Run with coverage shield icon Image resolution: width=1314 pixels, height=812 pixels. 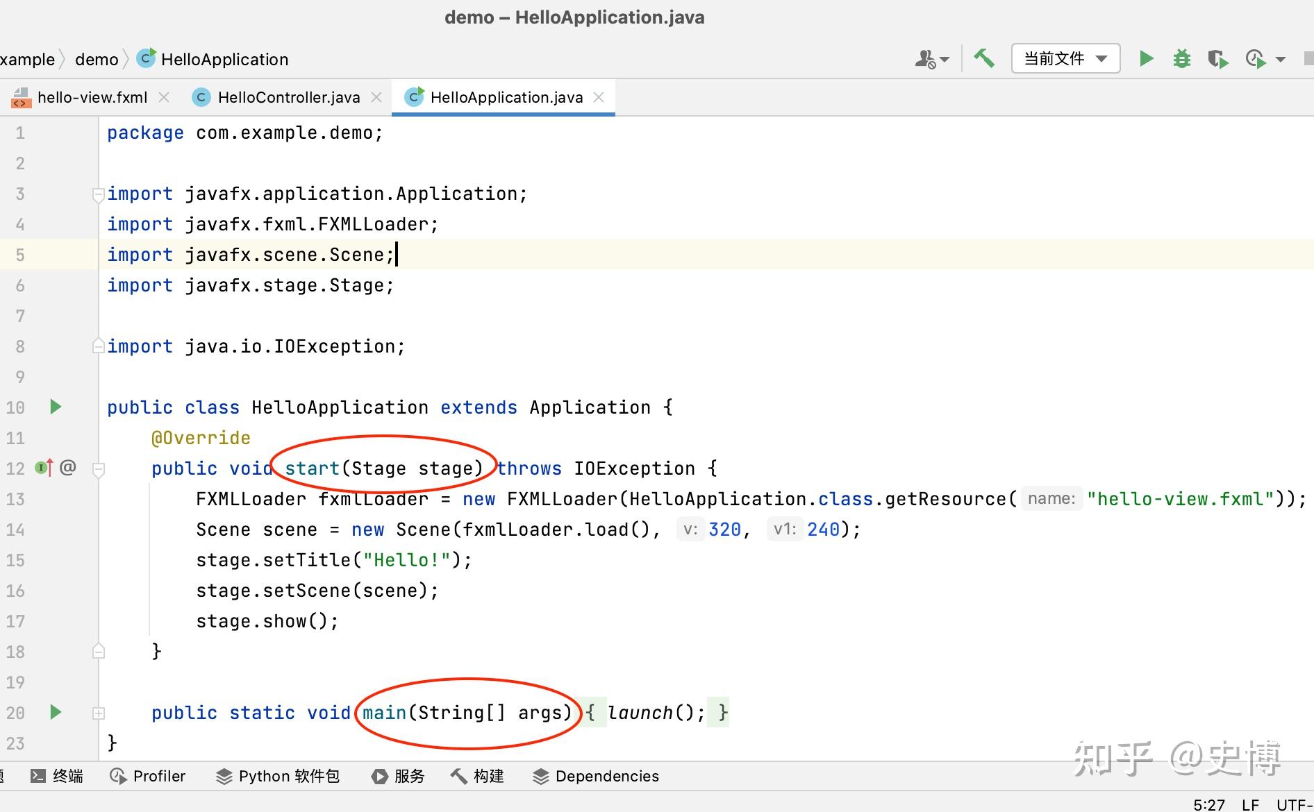point(1217,59)
